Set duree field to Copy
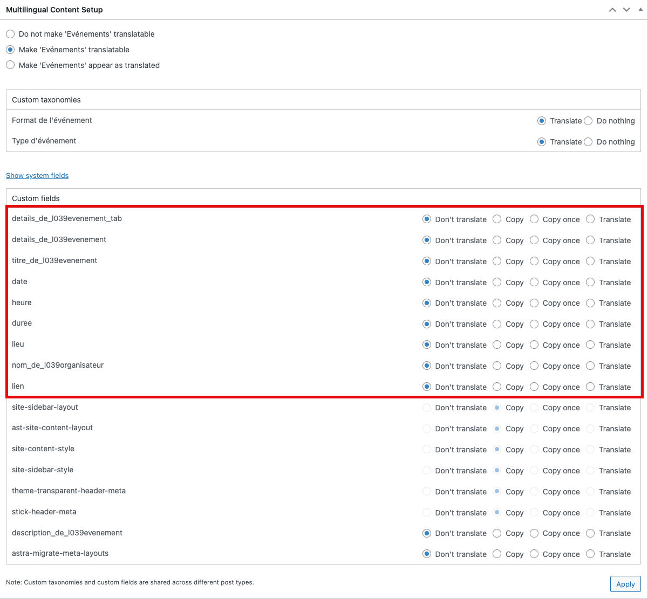This screenshot has height=599, width=648. (x=497, y=324)
